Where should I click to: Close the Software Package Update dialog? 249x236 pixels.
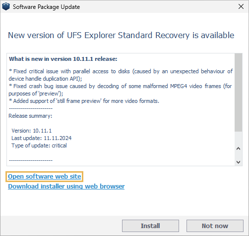pos(241,6)
